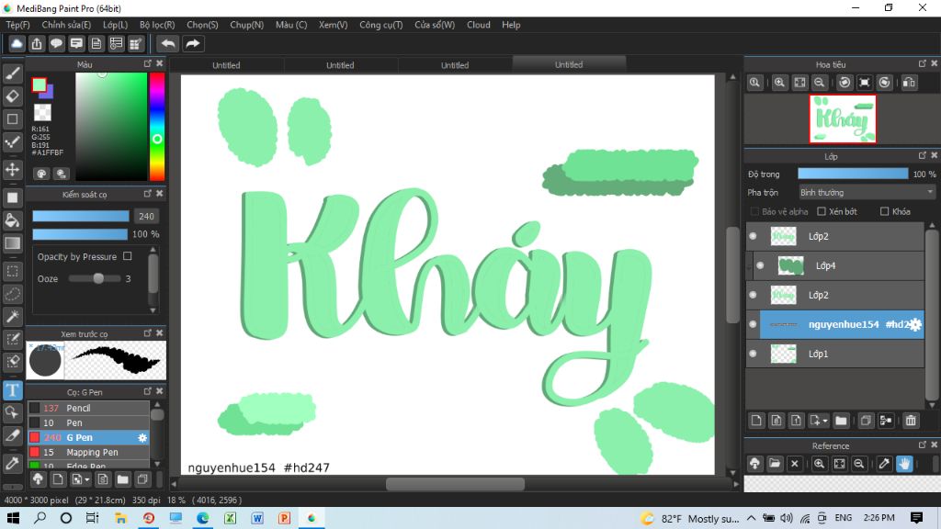Select the Bucket fill tool
Image resolution: width=941 pixels, height=529 pixels.
[13, 220]
